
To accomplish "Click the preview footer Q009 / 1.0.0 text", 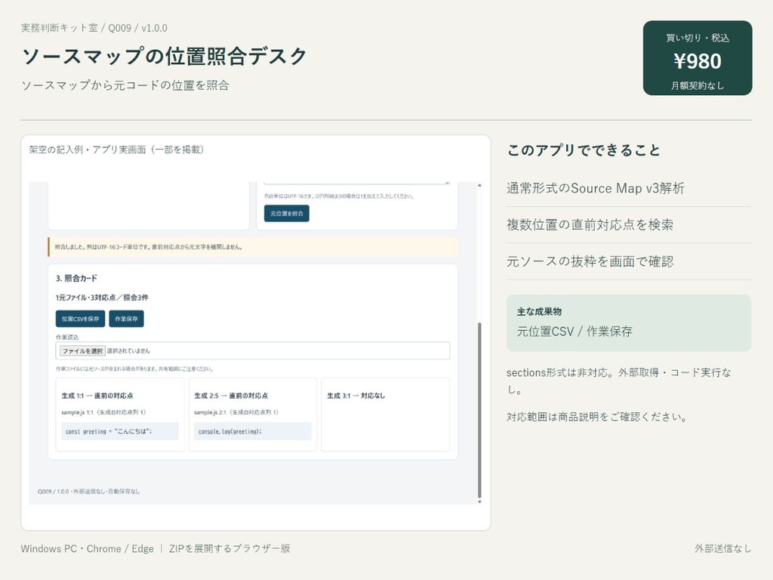I will coord(89,491).
